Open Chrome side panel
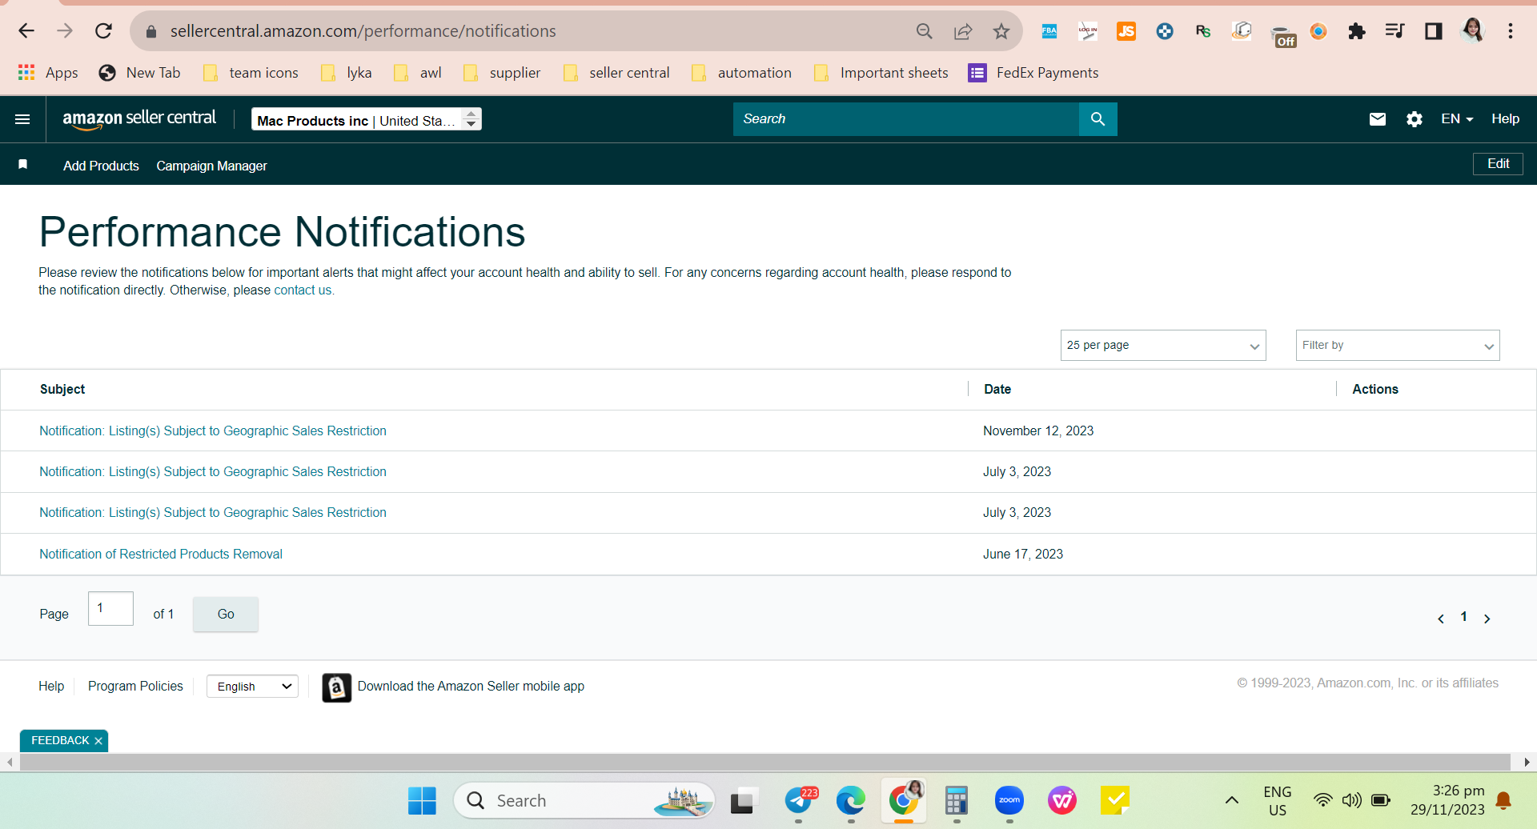The image size is (1537, 829). point(1434,31)
